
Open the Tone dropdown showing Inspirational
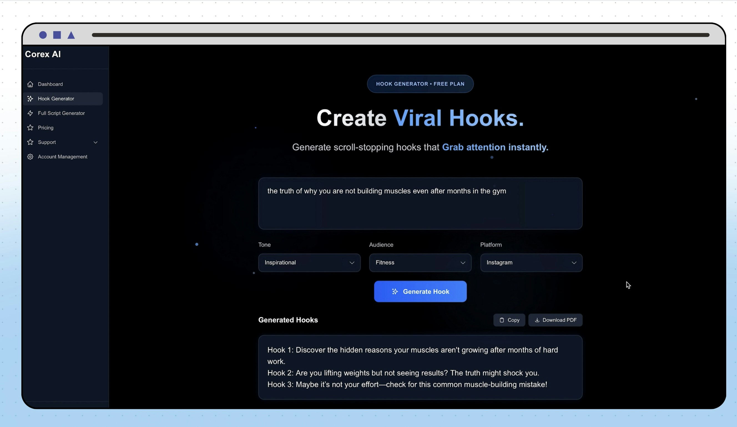309,263
